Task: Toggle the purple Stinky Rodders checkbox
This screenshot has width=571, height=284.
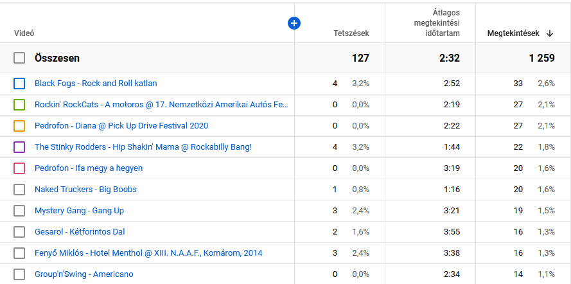Action: click(19, 147)
